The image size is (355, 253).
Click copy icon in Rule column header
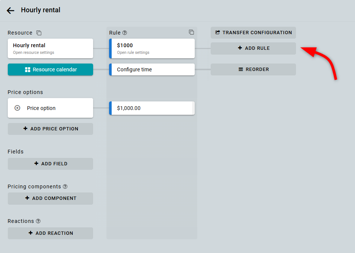[x=191, y=32]
